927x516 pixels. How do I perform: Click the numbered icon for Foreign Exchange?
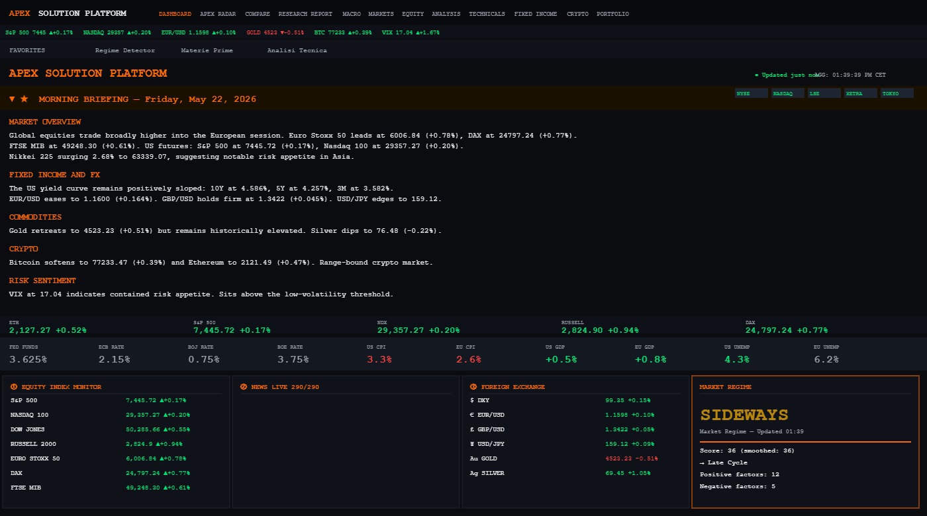pyautogui.click(x=473, y=387)
